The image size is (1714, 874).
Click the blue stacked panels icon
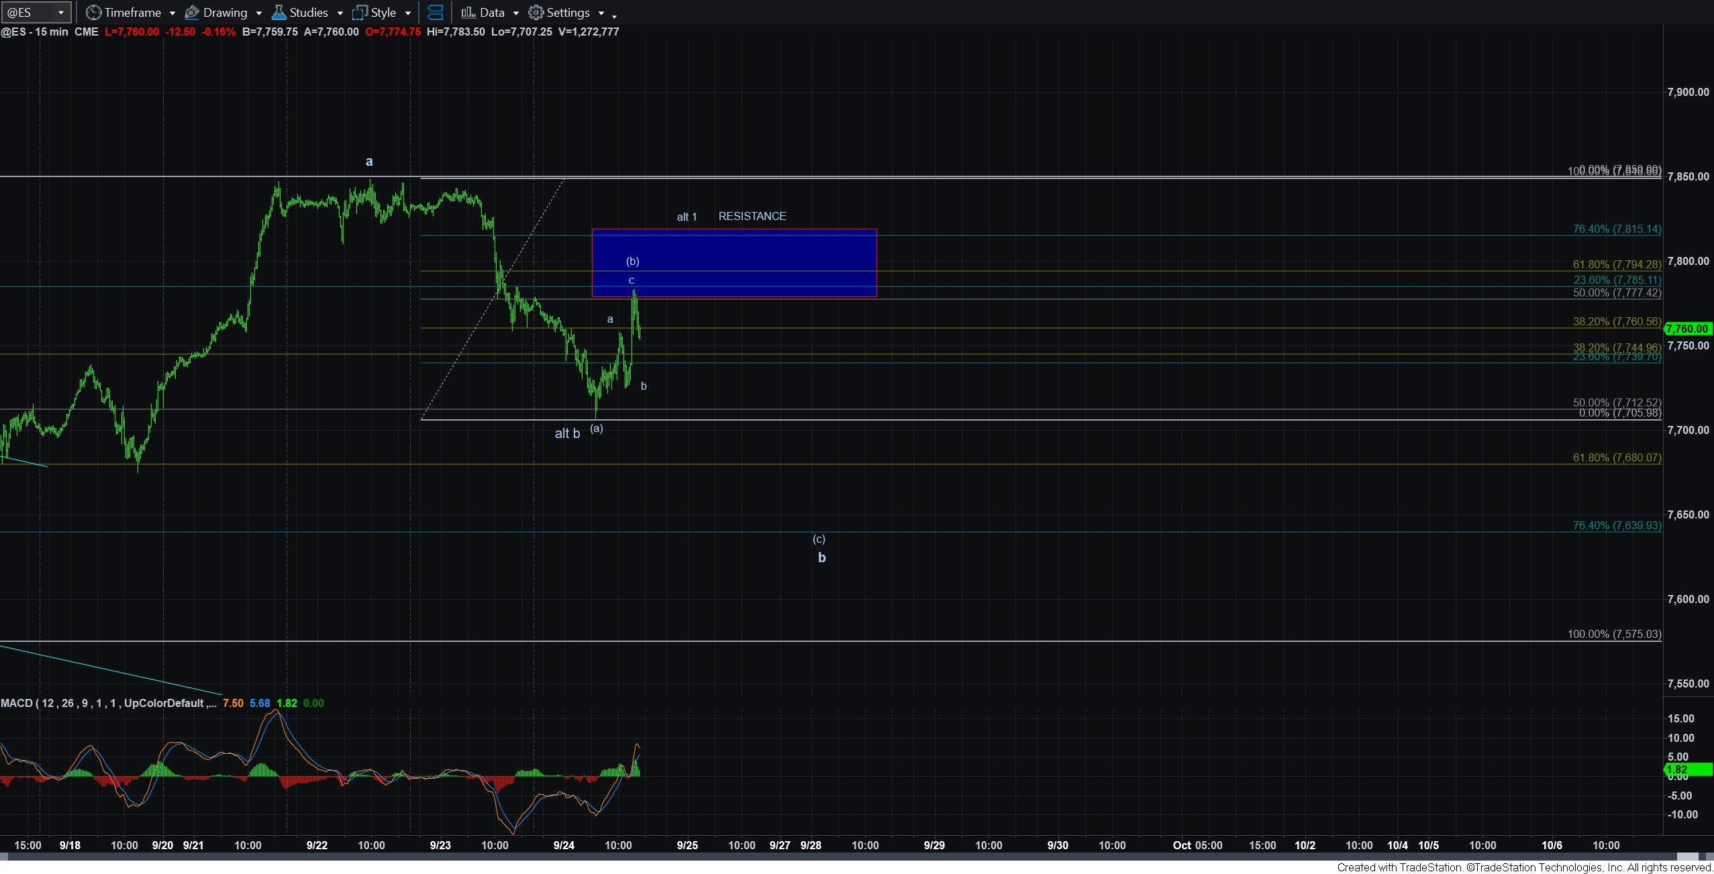435,12
